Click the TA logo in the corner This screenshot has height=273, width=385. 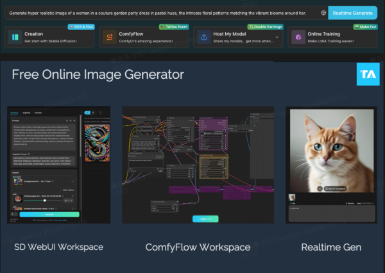pyautogui.click(x=368, y=74)
